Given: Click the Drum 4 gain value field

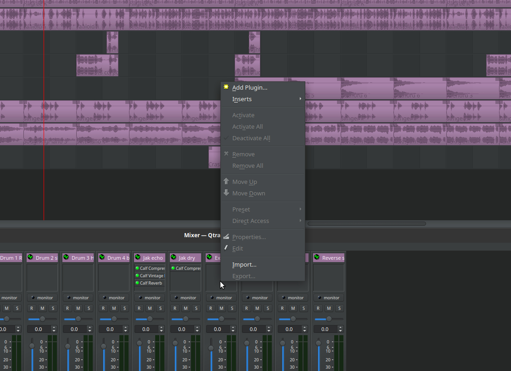Looking at the screenshot, I should point(110,329).
